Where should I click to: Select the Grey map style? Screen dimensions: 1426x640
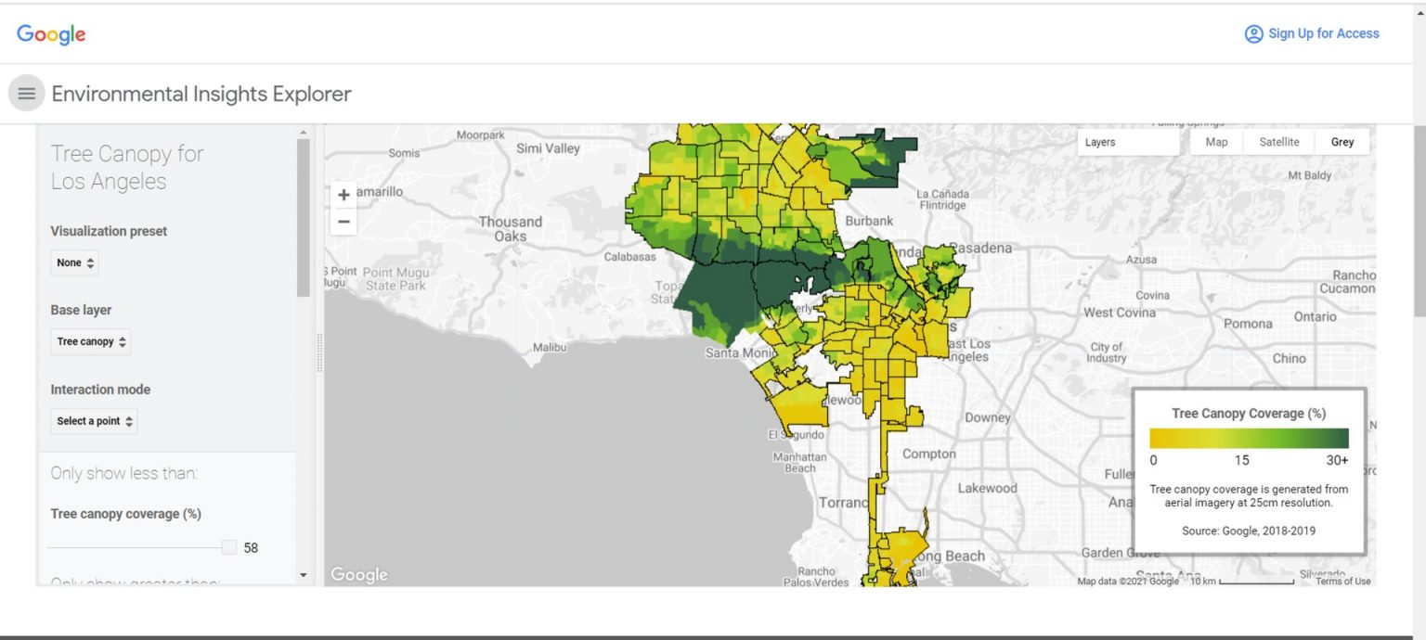click(x=1342, y=142)
